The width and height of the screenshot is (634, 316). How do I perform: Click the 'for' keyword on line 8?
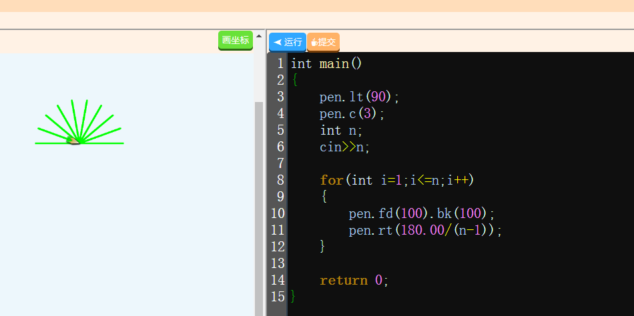(332, 180)
